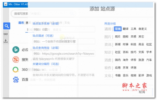This screenshot has height=100, width=157.
Task: Click the 搜狗 search engine name
Action: pyautogui.click(x=25, y=60)
